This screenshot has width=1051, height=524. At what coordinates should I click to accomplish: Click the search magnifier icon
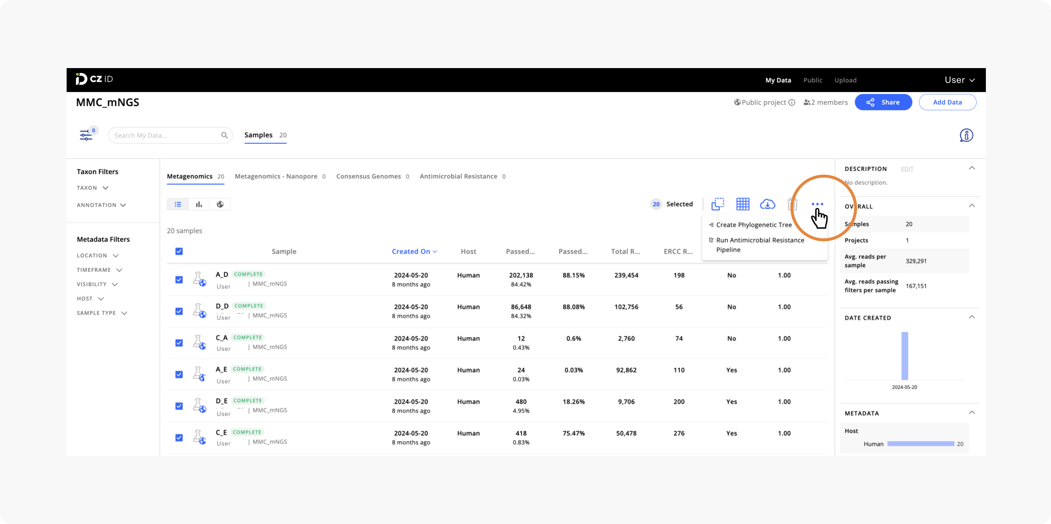[224, 135]
